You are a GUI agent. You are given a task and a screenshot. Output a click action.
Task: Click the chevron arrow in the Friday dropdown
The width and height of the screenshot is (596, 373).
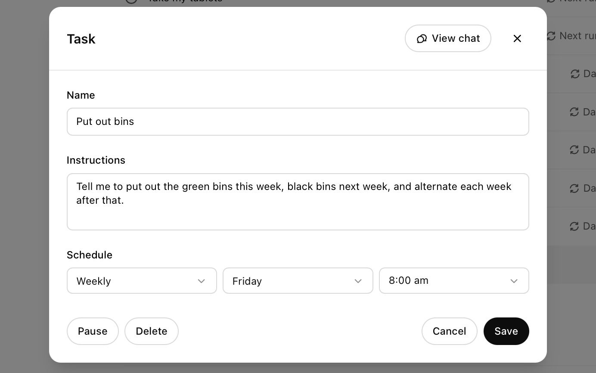click(x=357, y=281)
